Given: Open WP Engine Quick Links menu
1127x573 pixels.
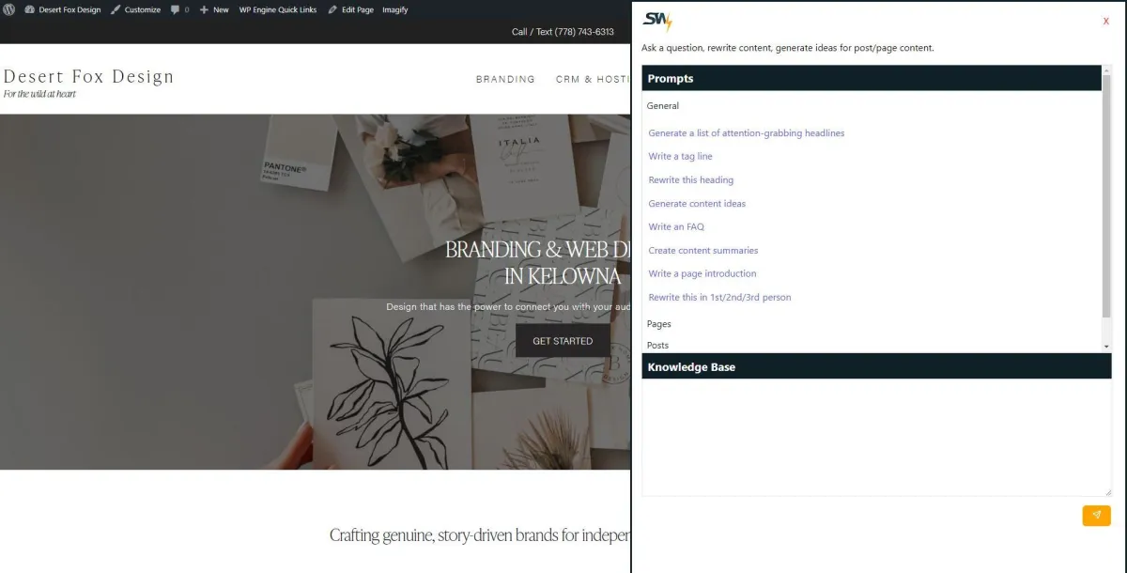Looking at the screenshot, I should pyautogui.click(x=278, y=9).
